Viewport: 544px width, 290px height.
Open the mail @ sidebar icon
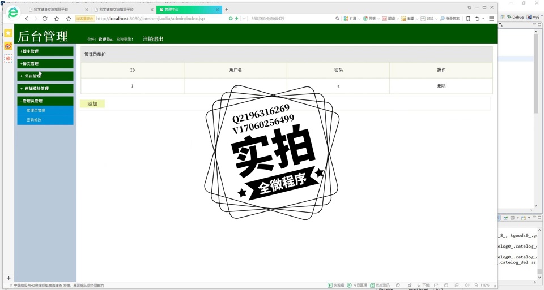coord(8,58)
